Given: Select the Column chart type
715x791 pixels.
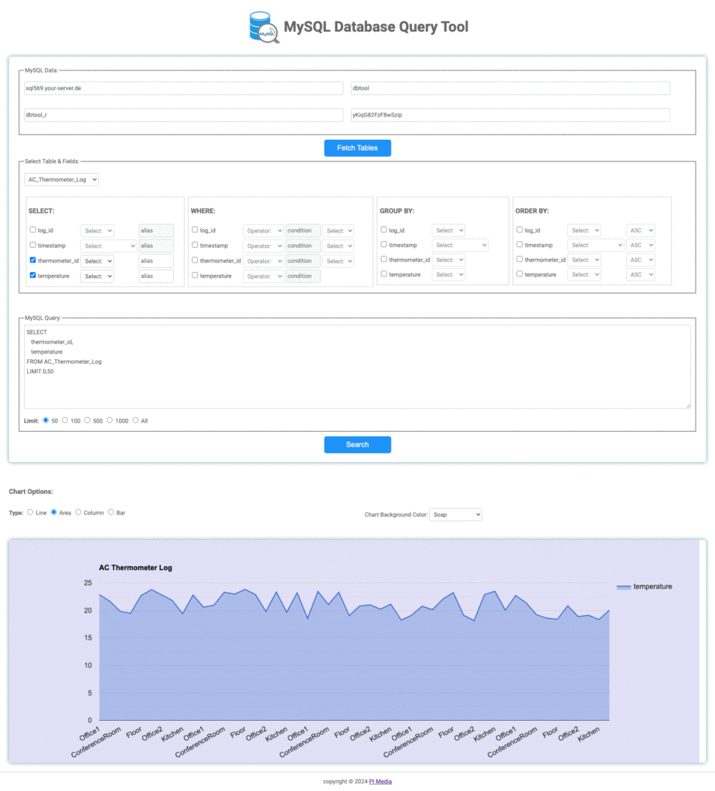Looking at the screenshot, I should [x=78, y=511].
